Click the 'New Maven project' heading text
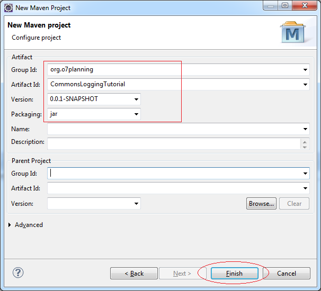Screen dimensions: 321x291 [x=39, y=25]
